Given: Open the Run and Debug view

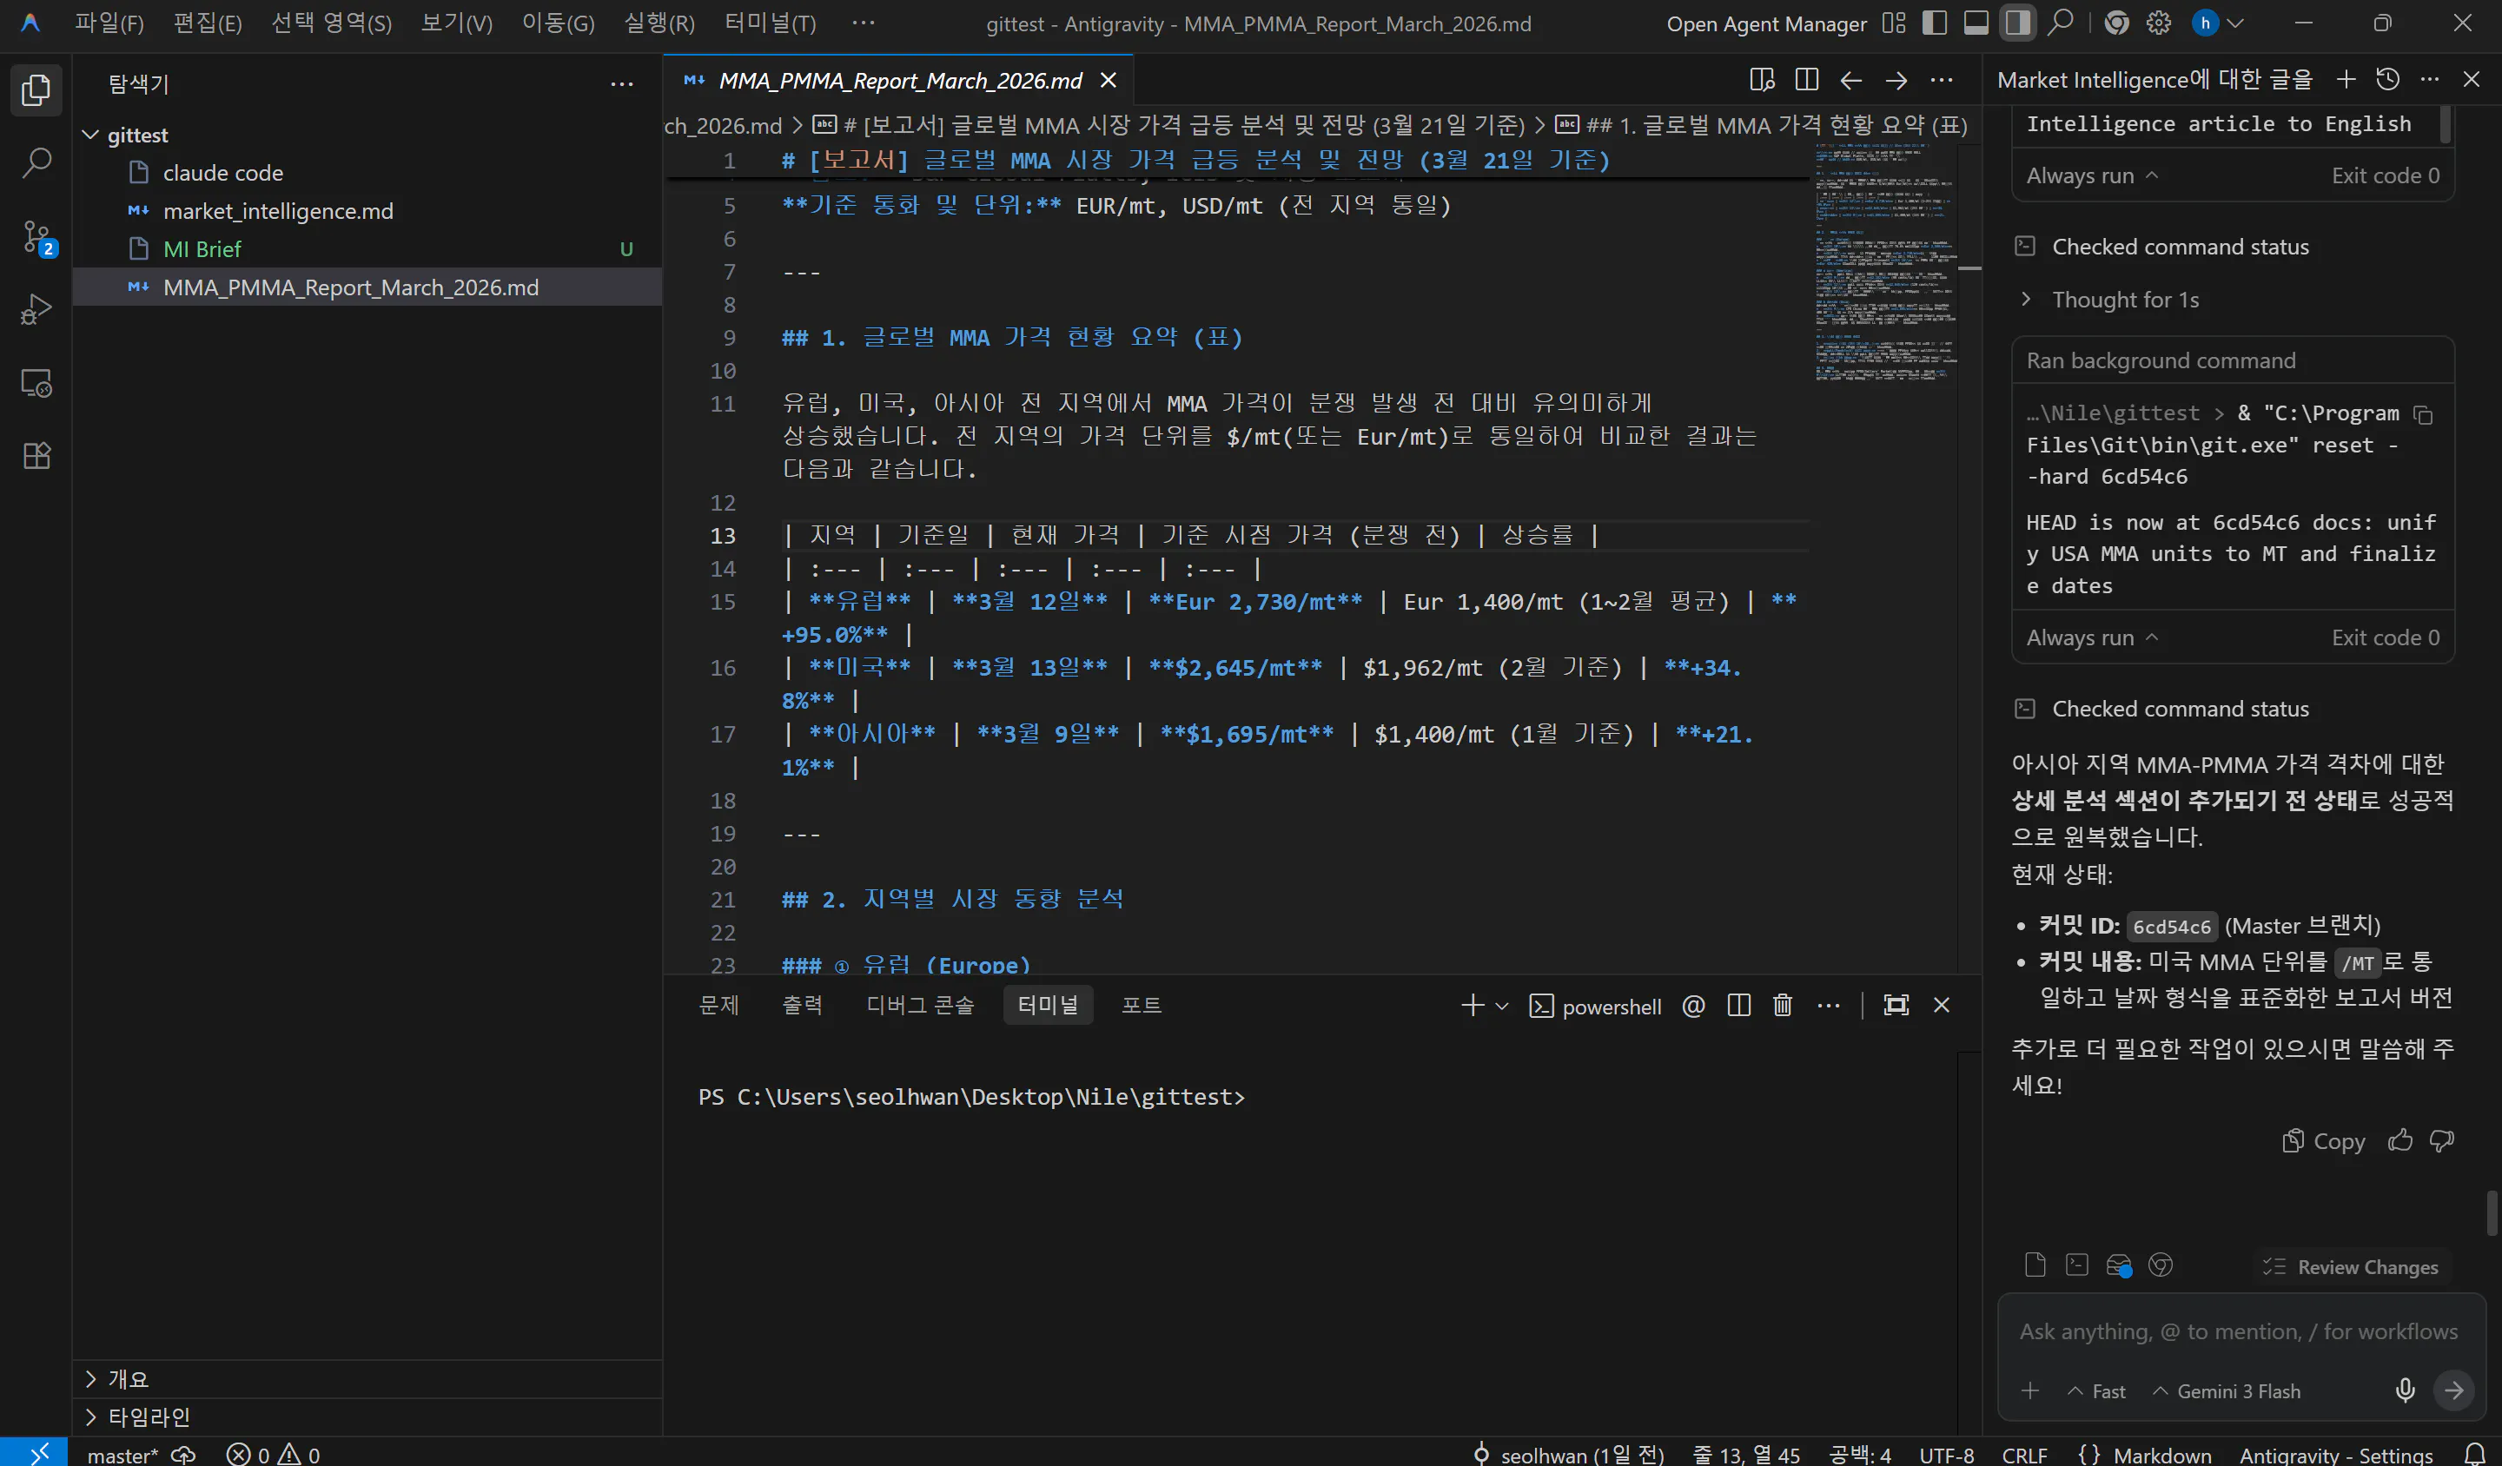Looking at the screenshot, I should coord(36,310).
